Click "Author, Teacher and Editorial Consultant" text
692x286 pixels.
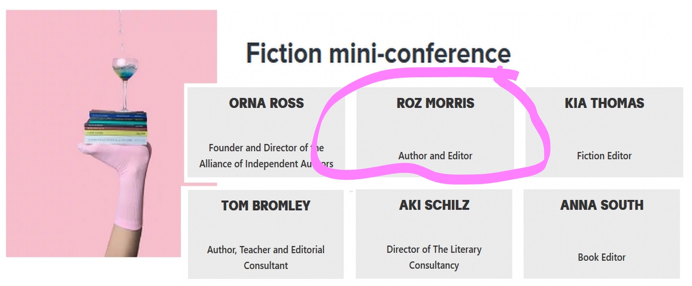pyautogui.click(x=266, y=257)
